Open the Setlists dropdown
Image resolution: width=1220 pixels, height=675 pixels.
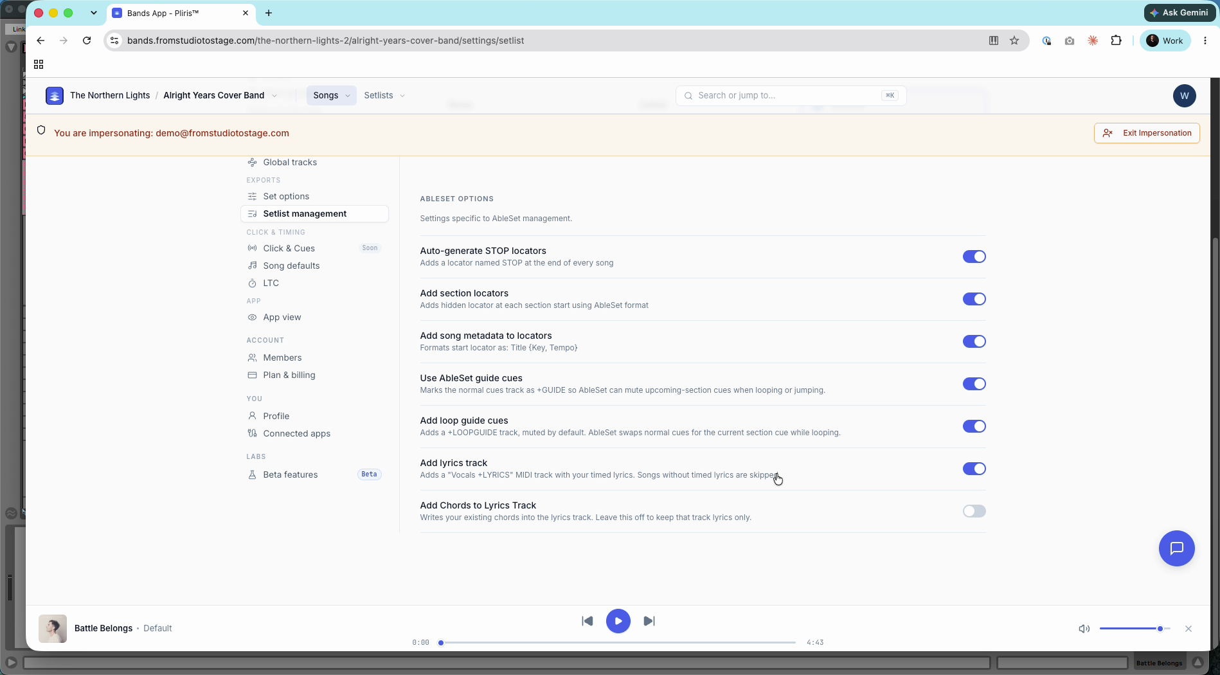[x=384, y=95]
